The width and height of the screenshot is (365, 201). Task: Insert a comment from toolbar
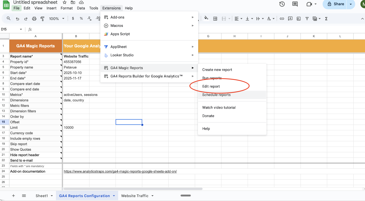[290, 19]
